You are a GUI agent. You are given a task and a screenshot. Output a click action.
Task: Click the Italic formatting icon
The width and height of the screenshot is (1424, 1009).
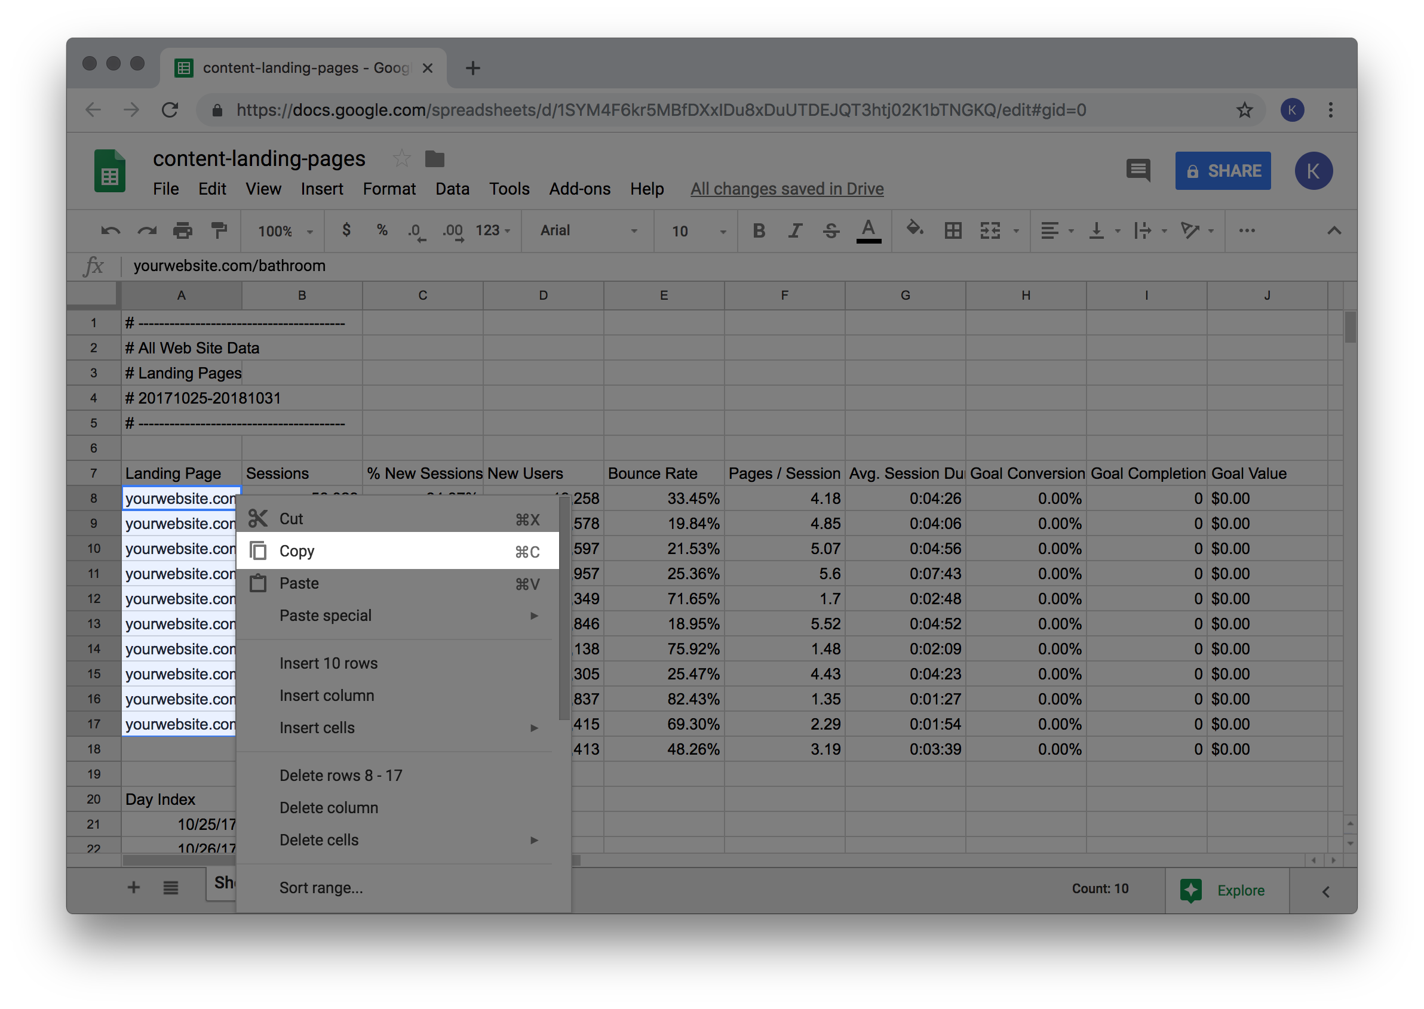[795, 230]
